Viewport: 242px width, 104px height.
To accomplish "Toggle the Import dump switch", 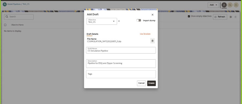I will (x=139, y=20).
